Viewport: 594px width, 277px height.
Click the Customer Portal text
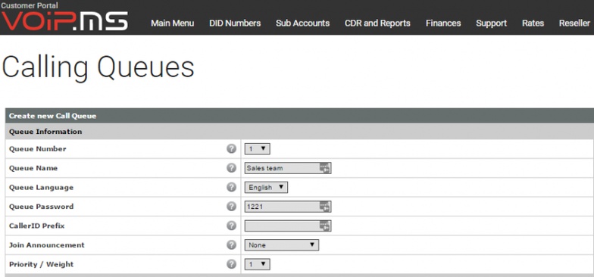coord(29,5)
